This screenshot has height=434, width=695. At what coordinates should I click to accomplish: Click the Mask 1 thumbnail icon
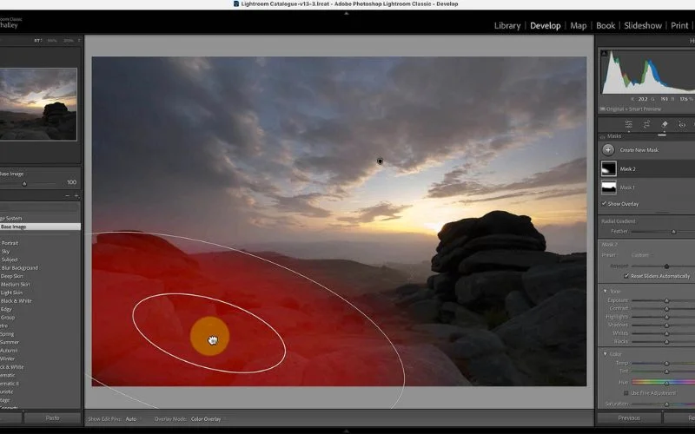click(608, 187)
